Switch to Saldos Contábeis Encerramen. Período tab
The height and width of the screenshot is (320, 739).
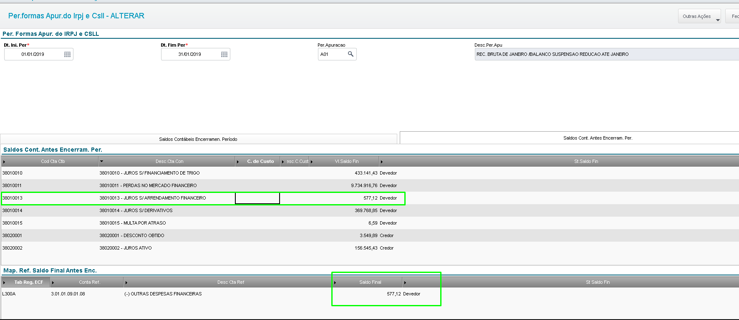click(x=198, y=139)
